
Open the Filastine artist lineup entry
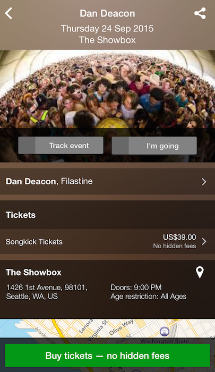(77, 181)
